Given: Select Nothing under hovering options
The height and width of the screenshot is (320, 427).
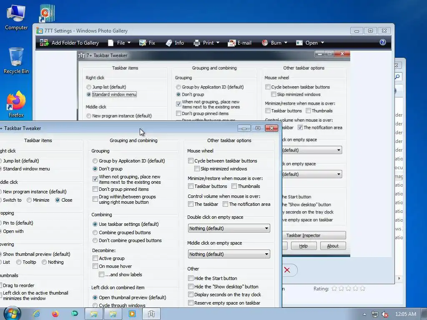Looking at the screenshot, I should pos(44,262).
